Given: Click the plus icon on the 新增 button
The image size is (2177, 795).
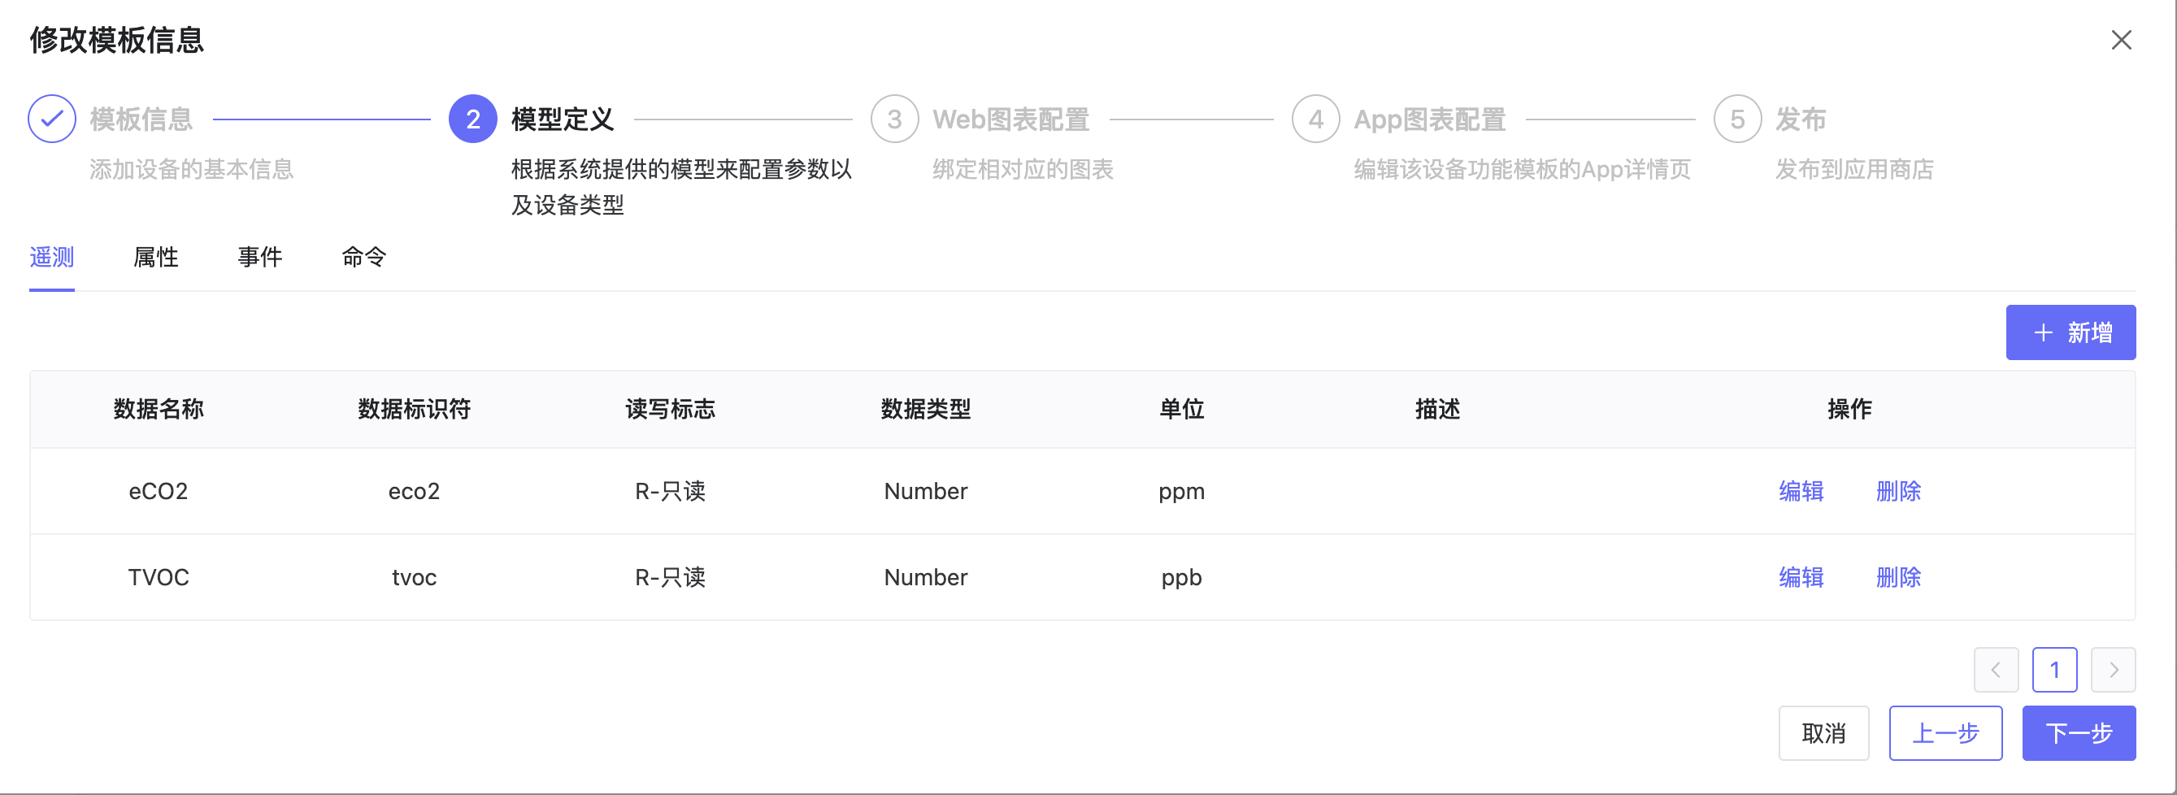Looking at the screenshot, I should [2044, 332].
